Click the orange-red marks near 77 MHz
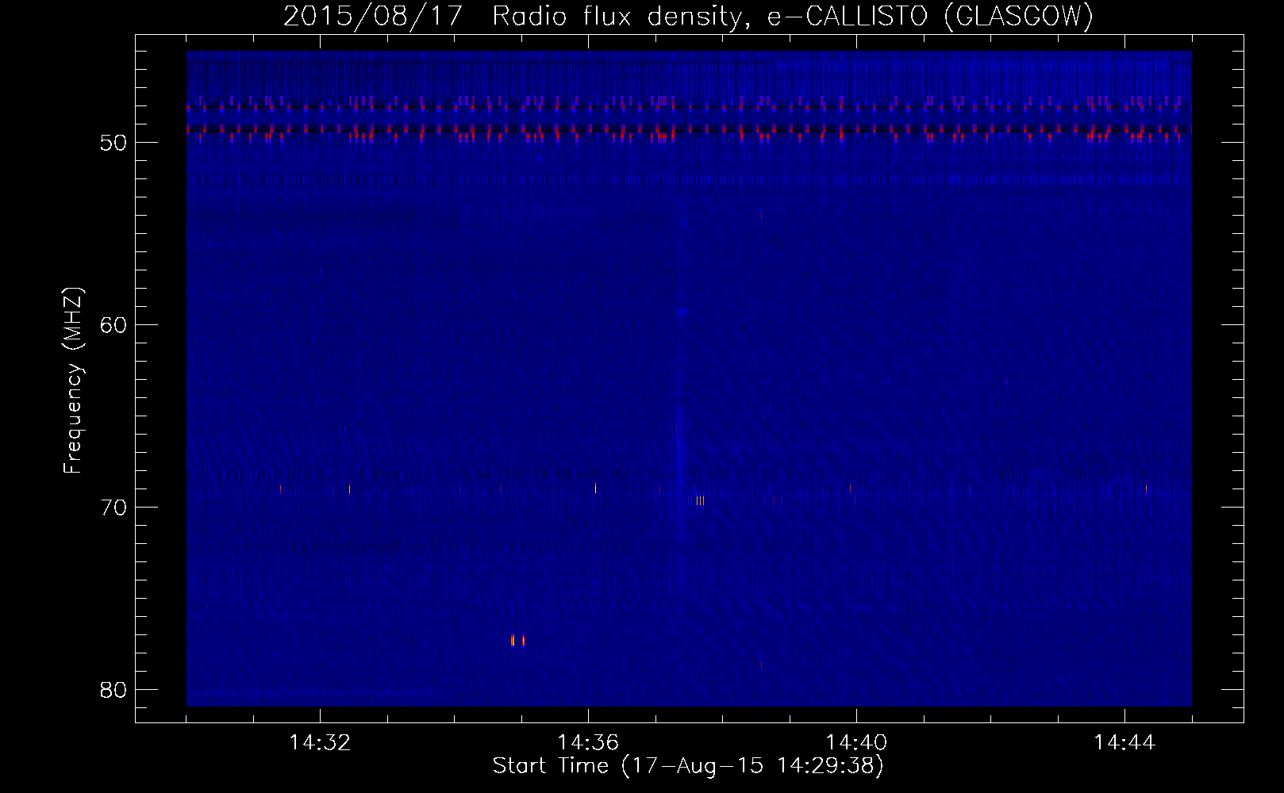Screen dimensions: 1284x793 pos(517,641)
